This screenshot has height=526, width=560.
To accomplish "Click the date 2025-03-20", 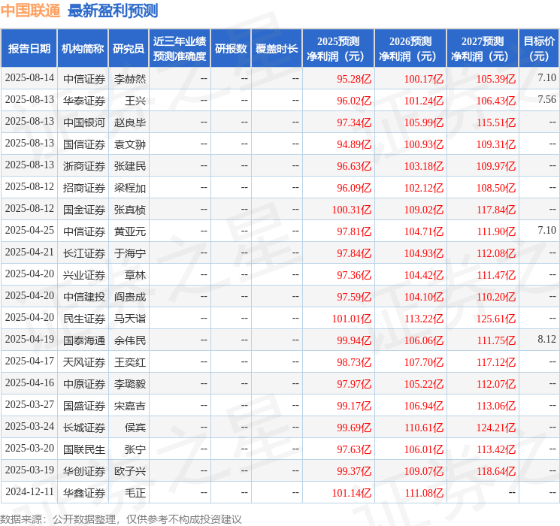I will [x=29, y=448].
